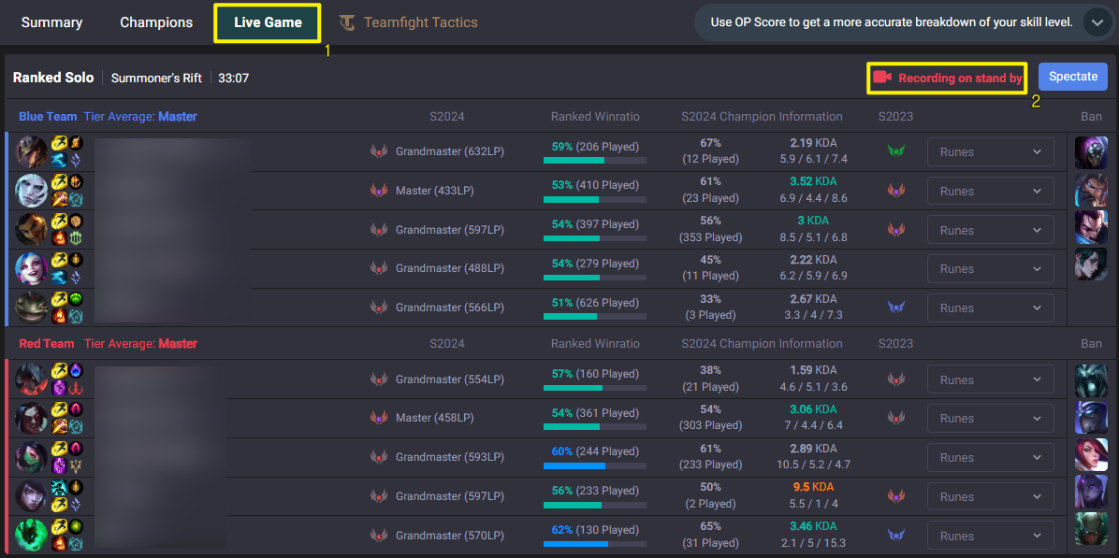This screenshot has width=1119, height=558.
Task: Open Runes dropdown in Grandmaster (566LP) row
Action: coord(991,308)
